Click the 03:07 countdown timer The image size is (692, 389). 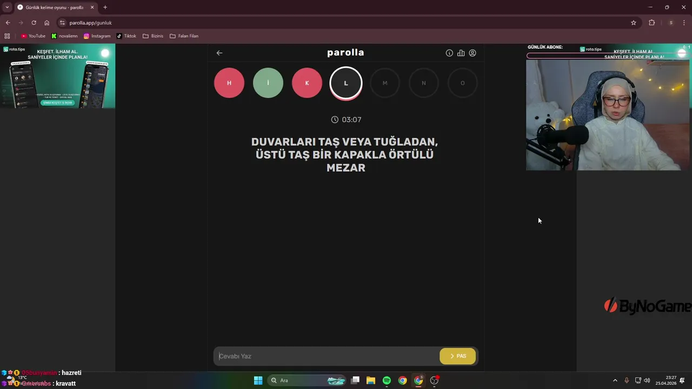[346, 119]
